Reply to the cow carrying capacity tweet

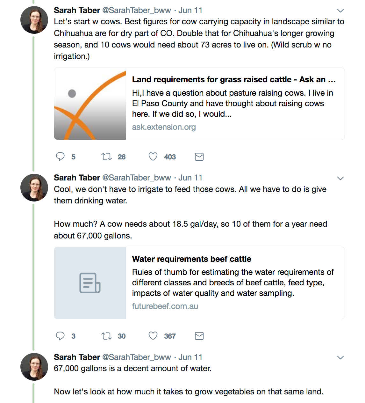[60, 157]
